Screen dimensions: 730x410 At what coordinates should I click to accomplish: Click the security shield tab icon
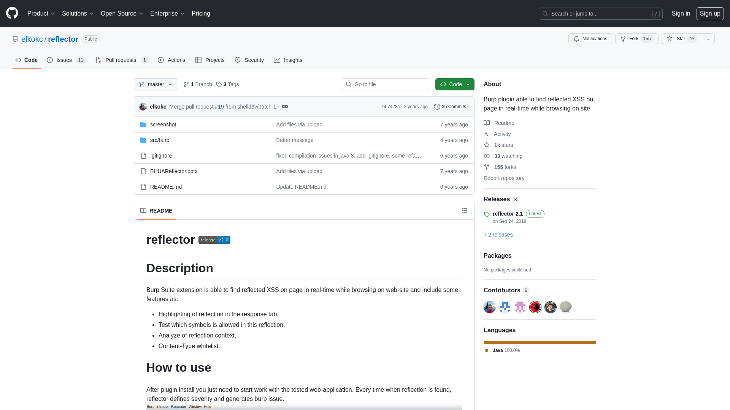238,60
